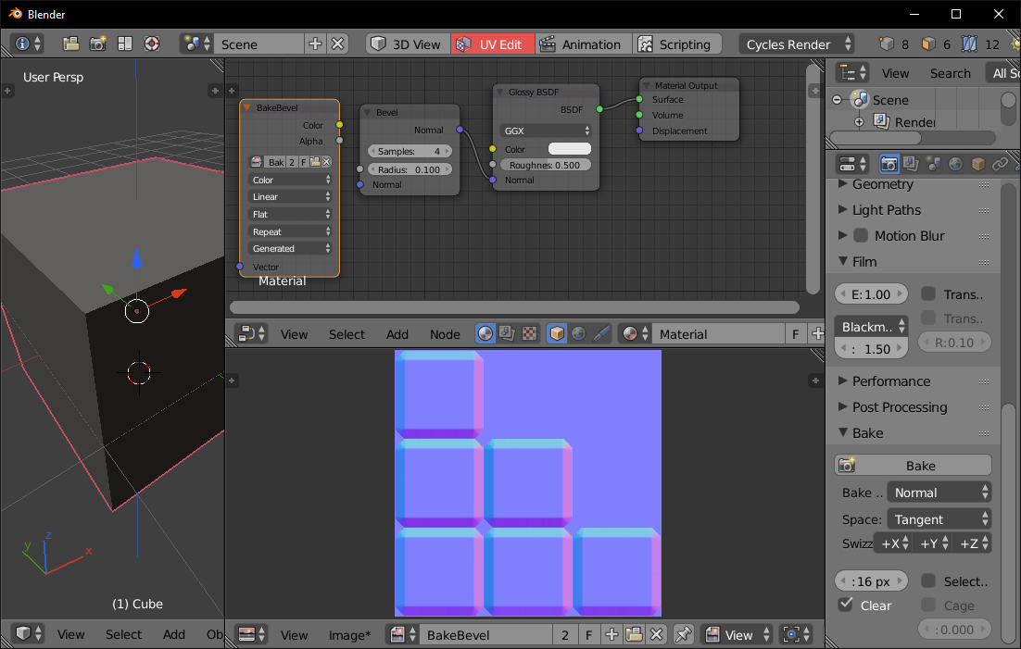The image size is (1021, 649).
Task: Open the Node menu in the shader editor
Action: (445, 333)
